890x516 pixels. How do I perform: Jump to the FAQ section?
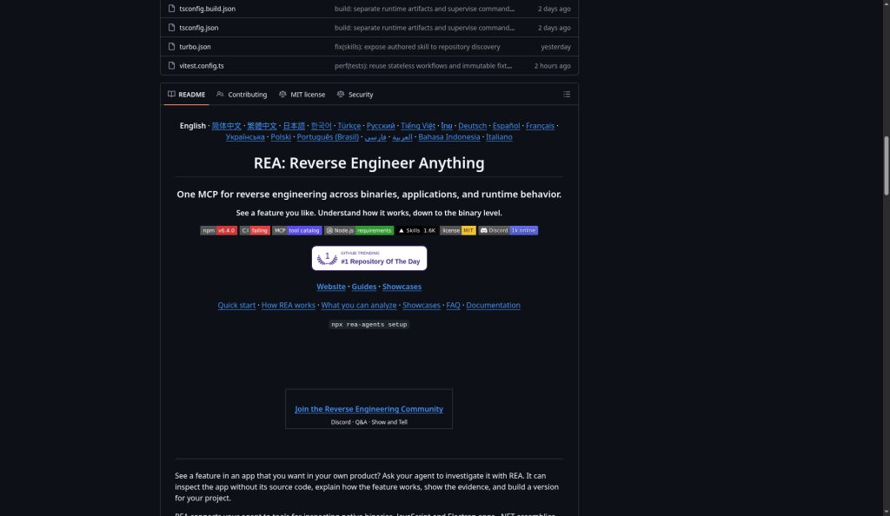click(453, 306)
